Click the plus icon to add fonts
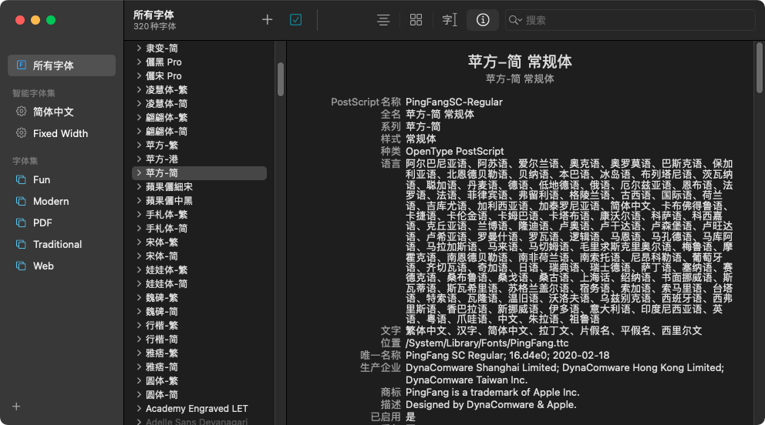This screenshot has height=425, width=765. click(x=268, y=20)
